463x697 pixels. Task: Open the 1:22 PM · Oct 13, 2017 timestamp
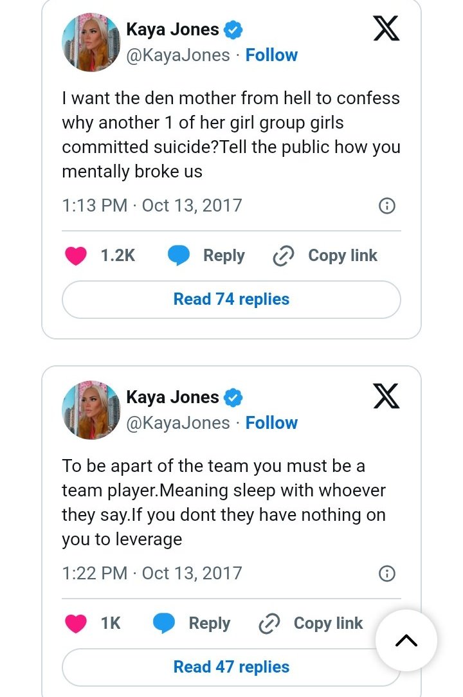pos(152,574)
